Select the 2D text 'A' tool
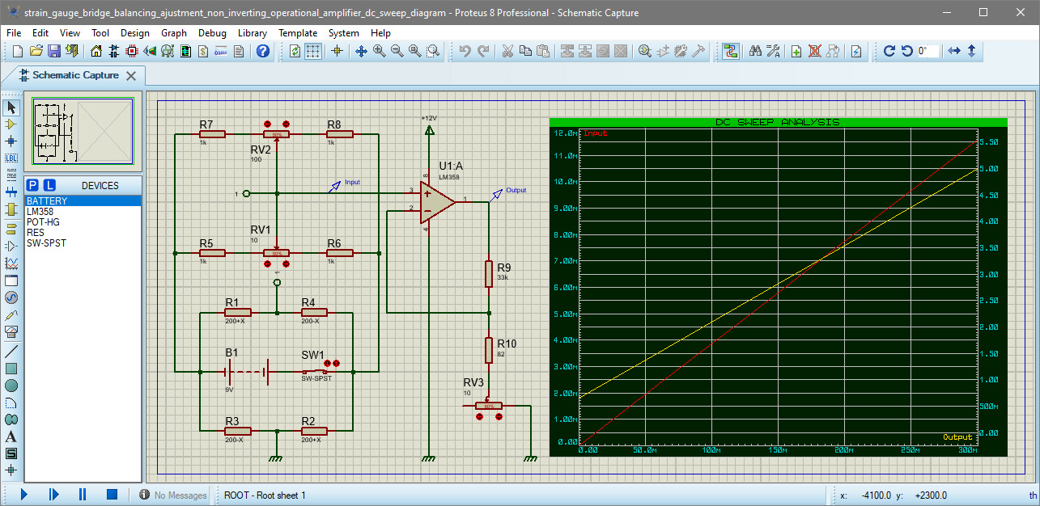The height and width of the screenshot is (506, 1040). coord(11,436)
